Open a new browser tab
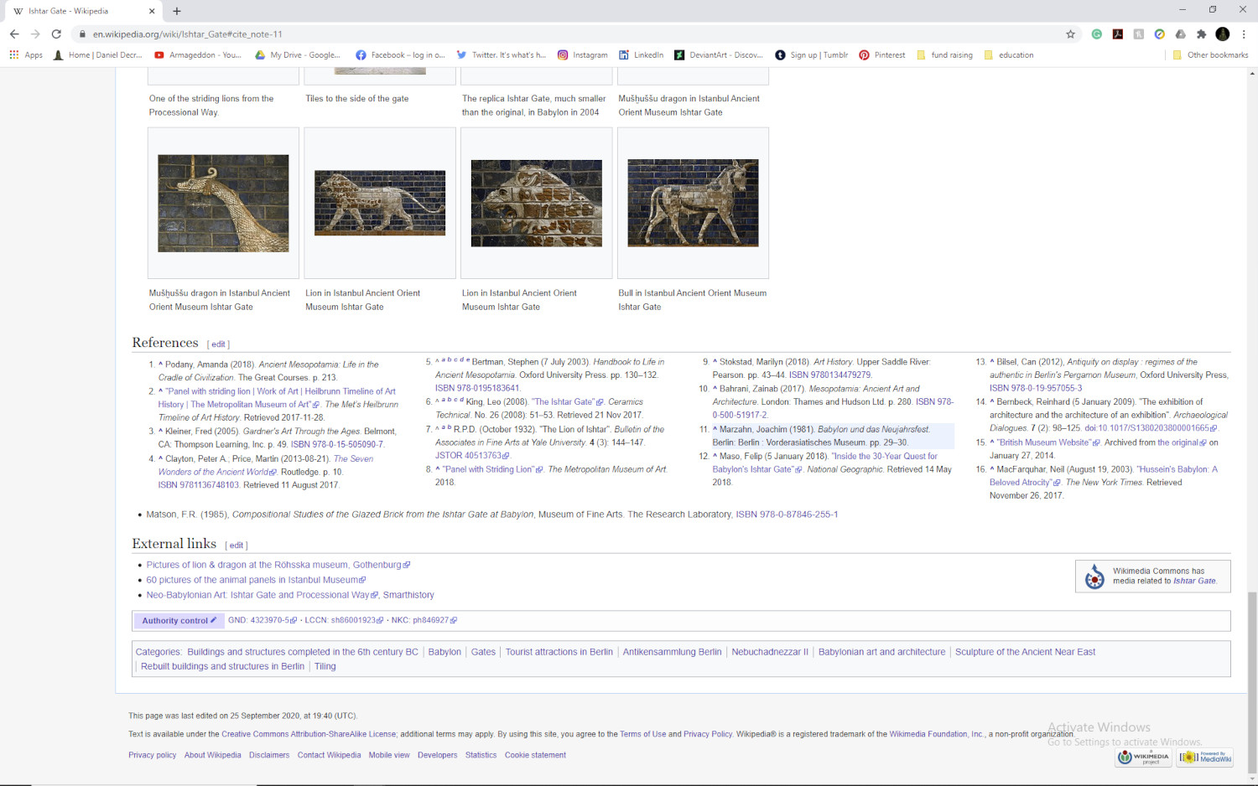 pyautogui.click(x=176, y=12)
